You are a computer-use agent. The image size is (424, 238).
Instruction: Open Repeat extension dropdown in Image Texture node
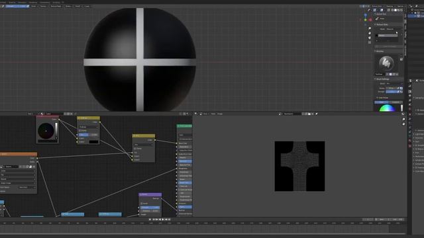(18, 179)
